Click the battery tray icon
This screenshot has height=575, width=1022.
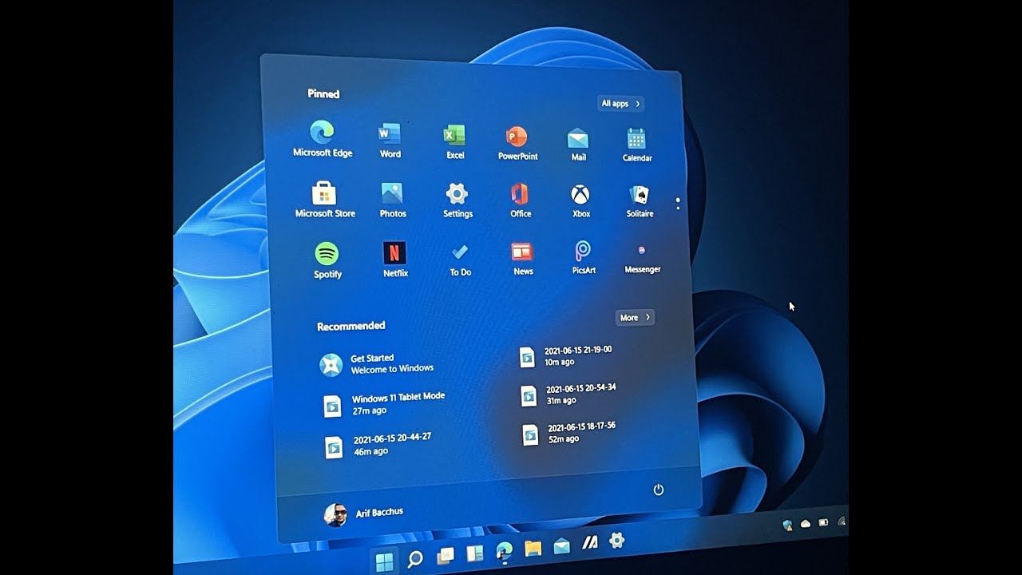pos(823,521)
